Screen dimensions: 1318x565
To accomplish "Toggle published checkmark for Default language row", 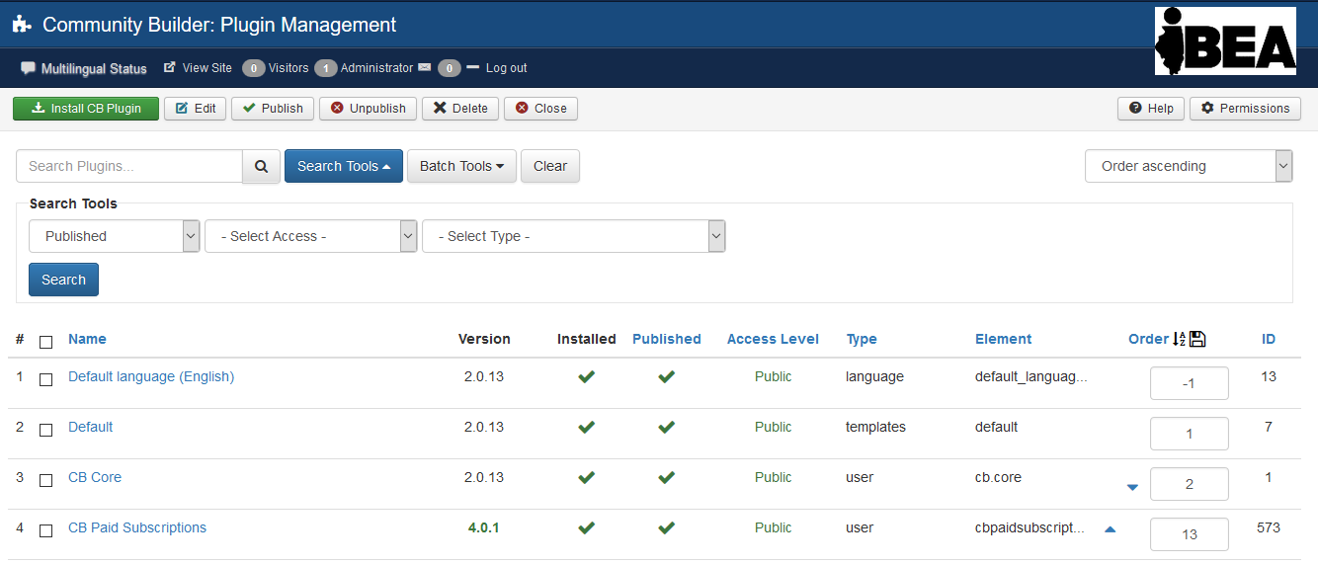I will [x=667, y=376].
